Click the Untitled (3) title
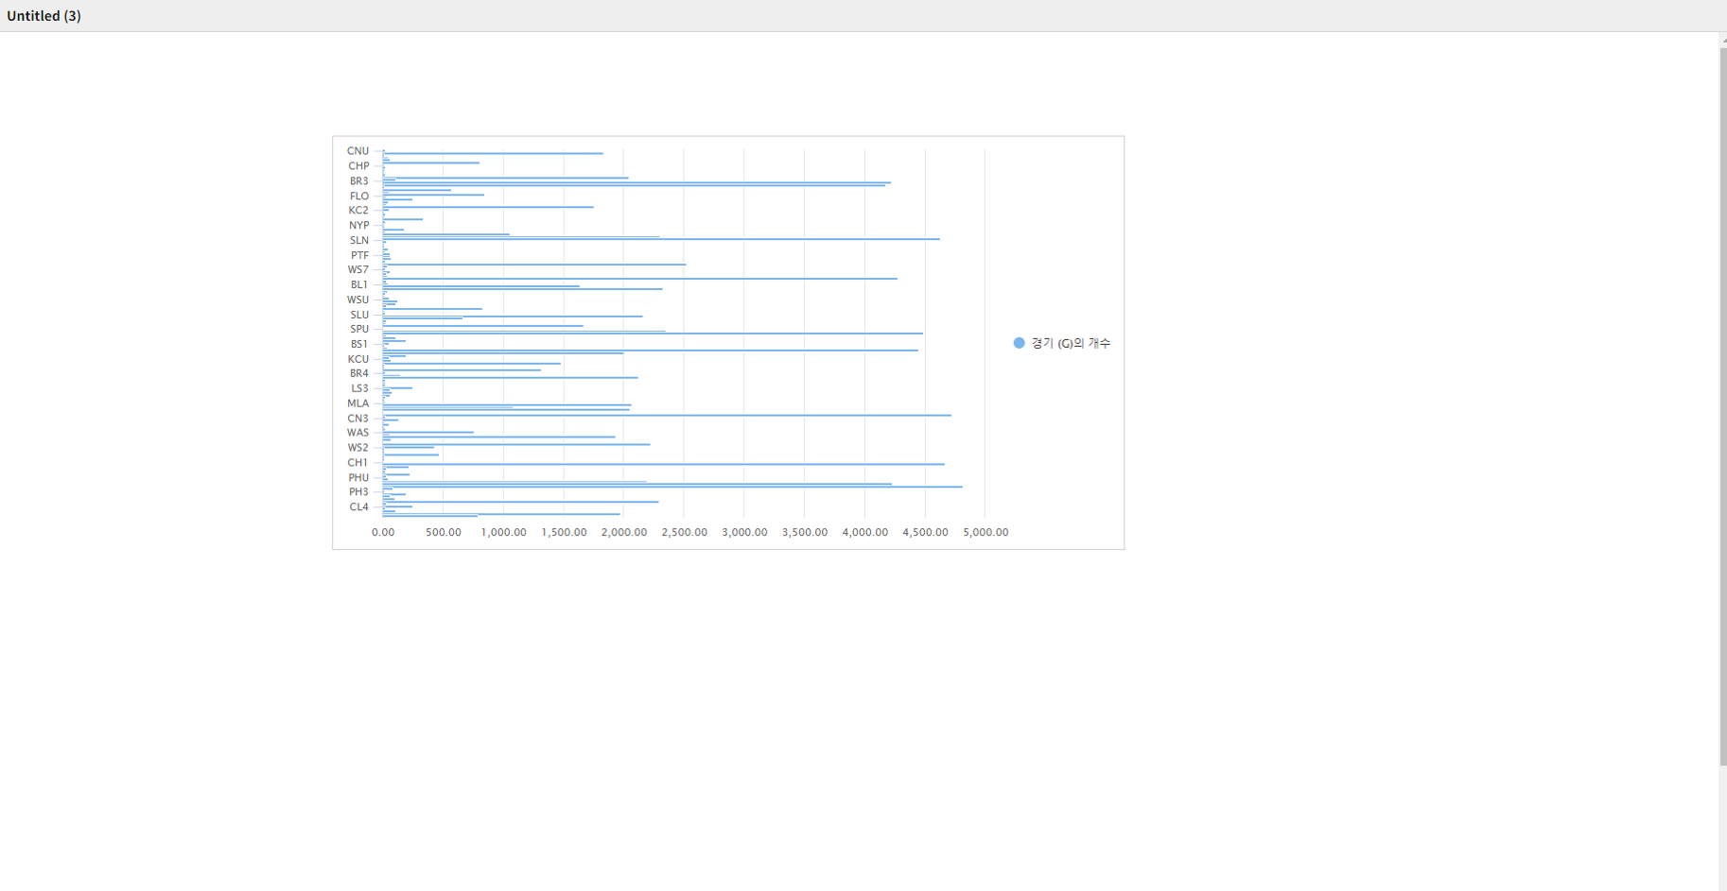 pyautogui.click(x=44, y=16)
